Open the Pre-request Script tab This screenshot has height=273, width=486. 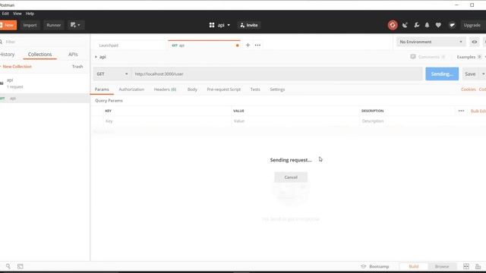coord(223,89)
